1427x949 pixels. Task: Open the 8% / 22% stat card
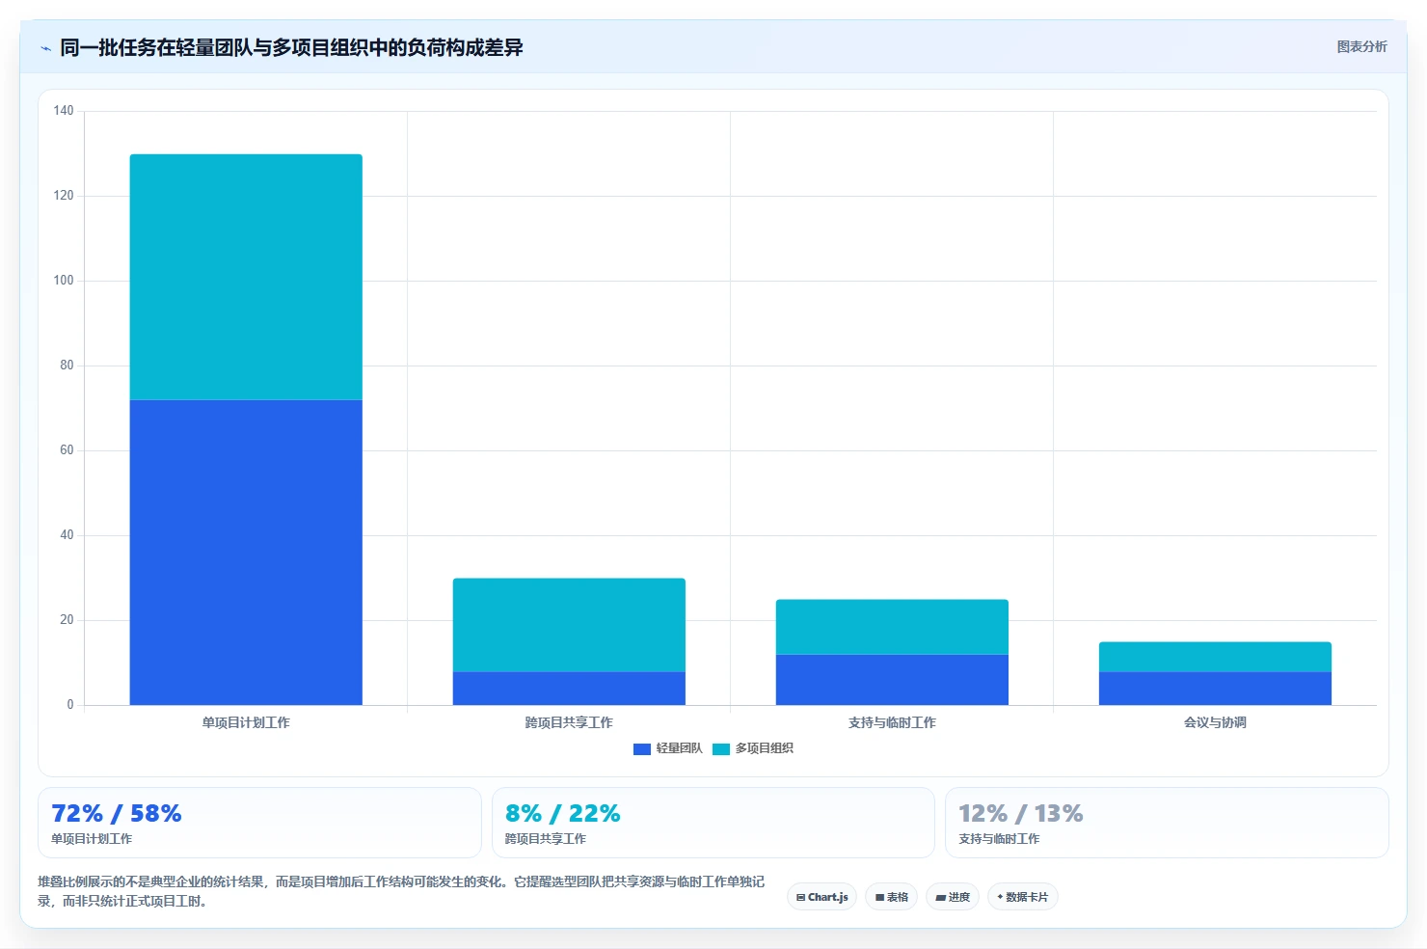tap(713, 823)
